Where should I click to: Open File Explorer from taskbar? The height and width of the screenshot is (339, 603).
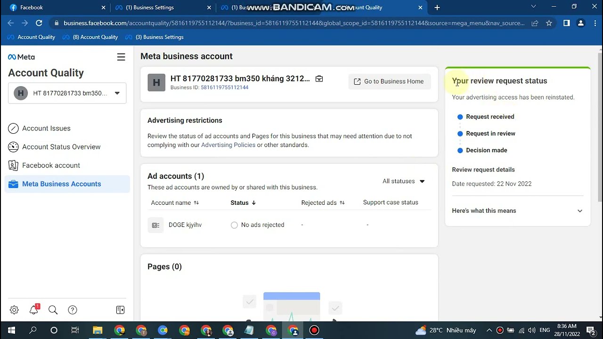[x=98, y=331]
